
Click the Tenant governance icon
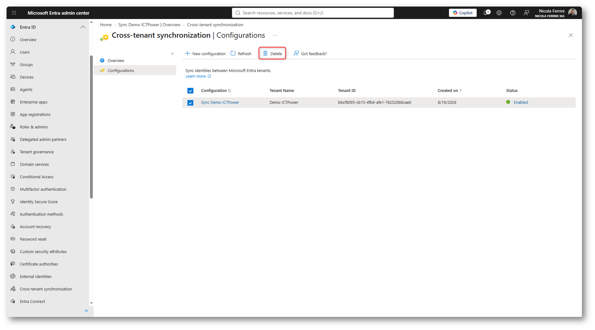tap(13, 152)
